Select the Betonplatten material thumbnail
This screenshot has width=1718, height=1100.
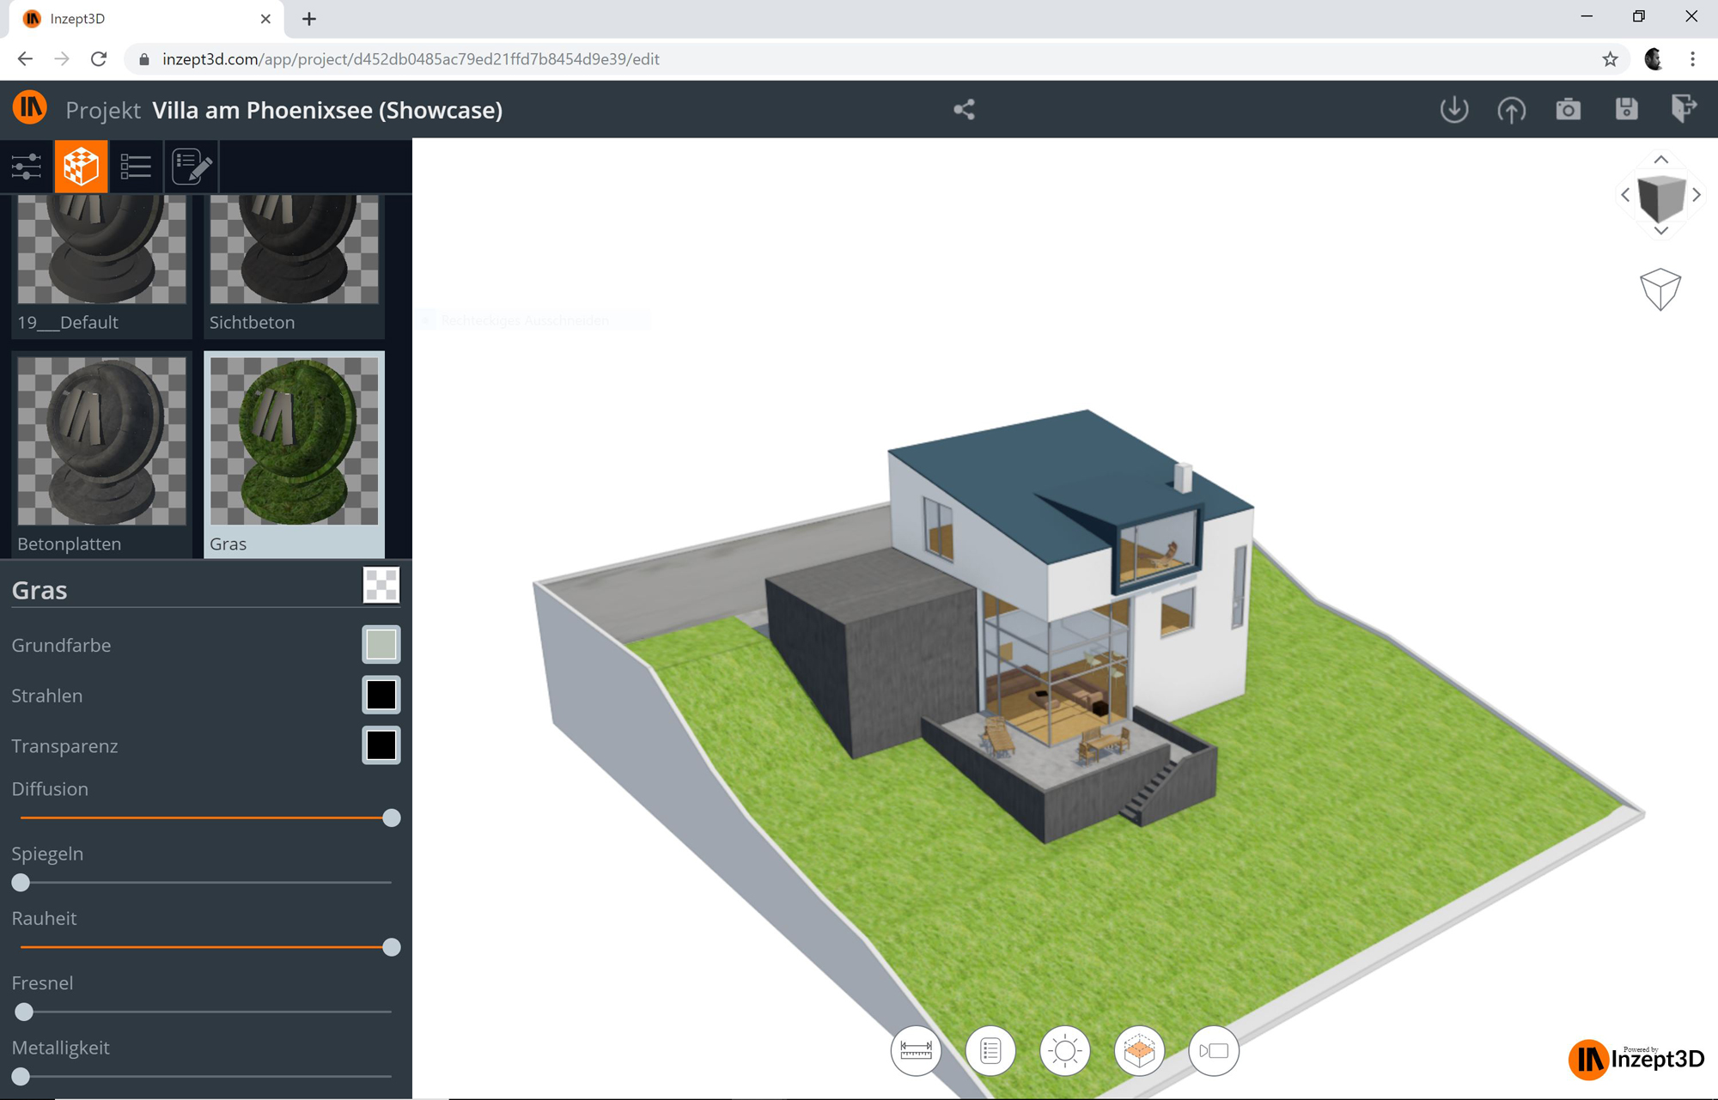(101, 441)
